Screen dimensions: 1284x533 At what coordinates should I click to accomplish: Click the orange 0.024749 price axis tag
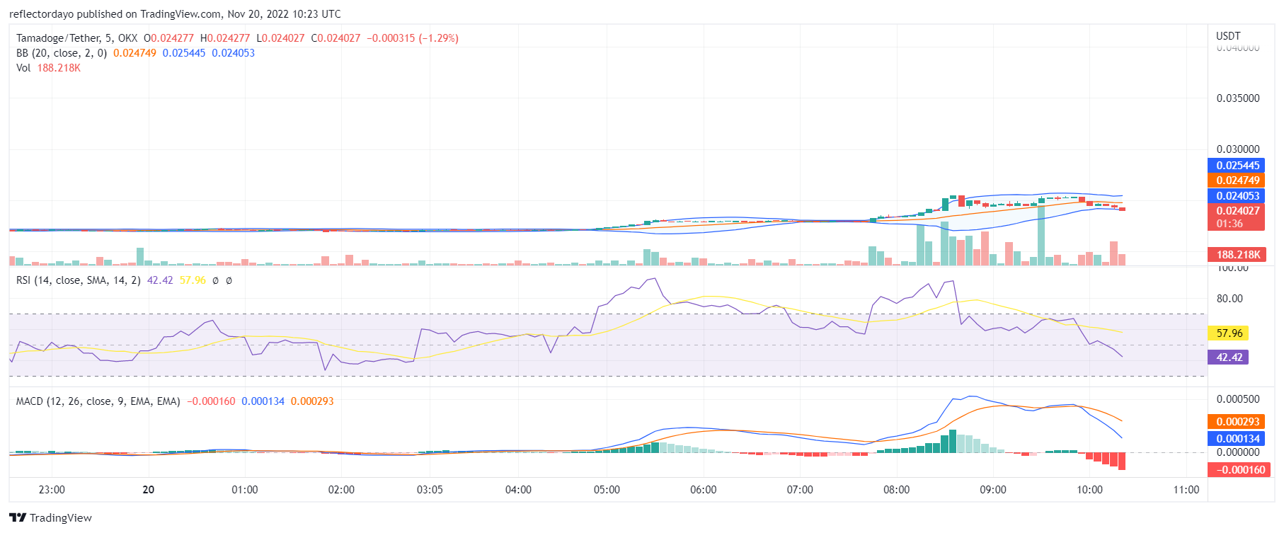(x=1236, y=180)
